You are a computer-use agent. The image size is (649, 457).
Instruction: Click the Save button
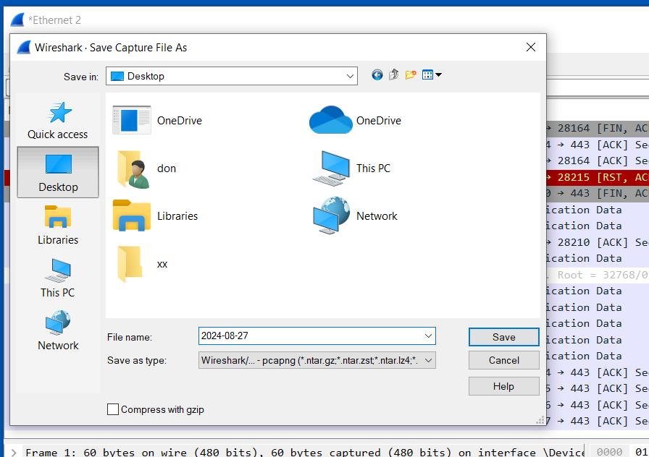click(503, 337)
